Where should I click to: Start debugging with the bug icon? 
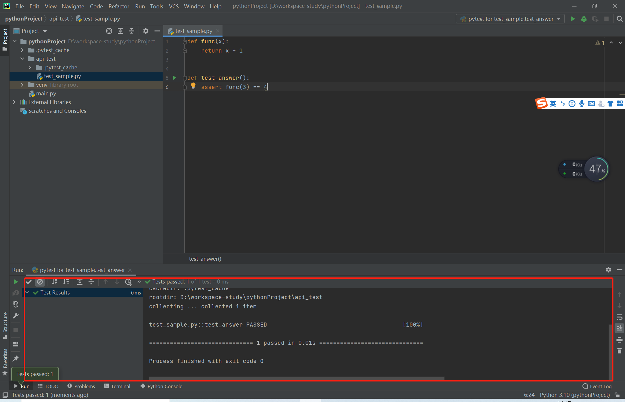click(584, 19)
